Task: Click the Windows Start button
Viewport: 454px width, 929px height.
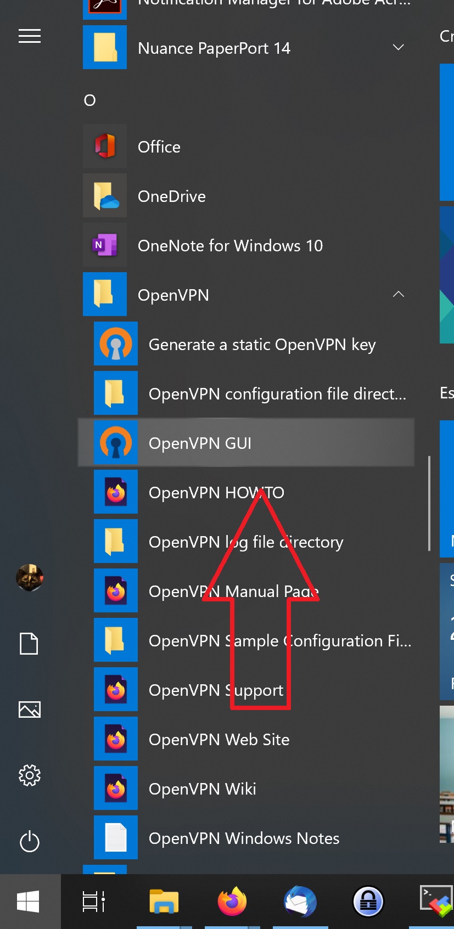Action: (x=29, y=902)
